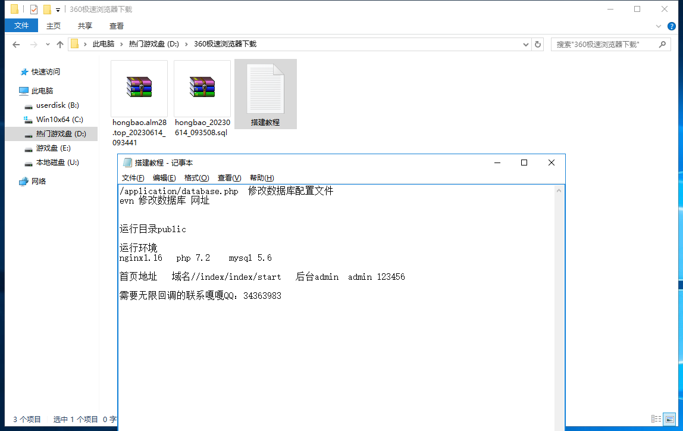Screen dimensions: 683x431
Task: Click the Properties checkmark icon in title bar
Action: point(34,10)
